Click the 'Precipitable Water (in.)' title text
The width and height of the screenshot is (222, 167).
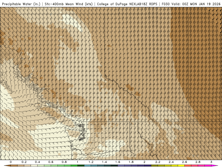[21, 4]
